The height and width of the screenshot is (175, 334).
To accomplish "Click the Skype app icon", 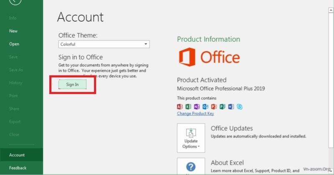I will 239,107.
